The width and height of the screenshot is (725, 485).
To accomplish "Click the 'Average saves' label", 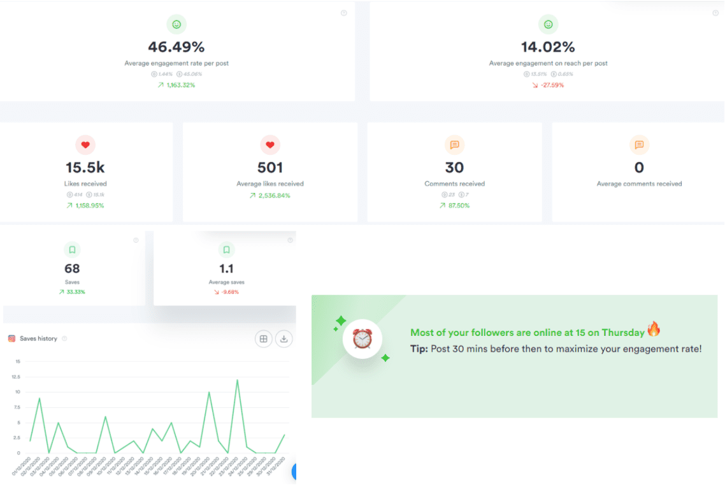I will 227,282.
